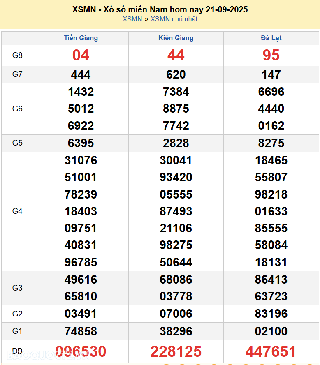This screenshot has height=365, width=320.
Task: Click Kiên Giang G8 result 44
Action: tap(176, 55)
